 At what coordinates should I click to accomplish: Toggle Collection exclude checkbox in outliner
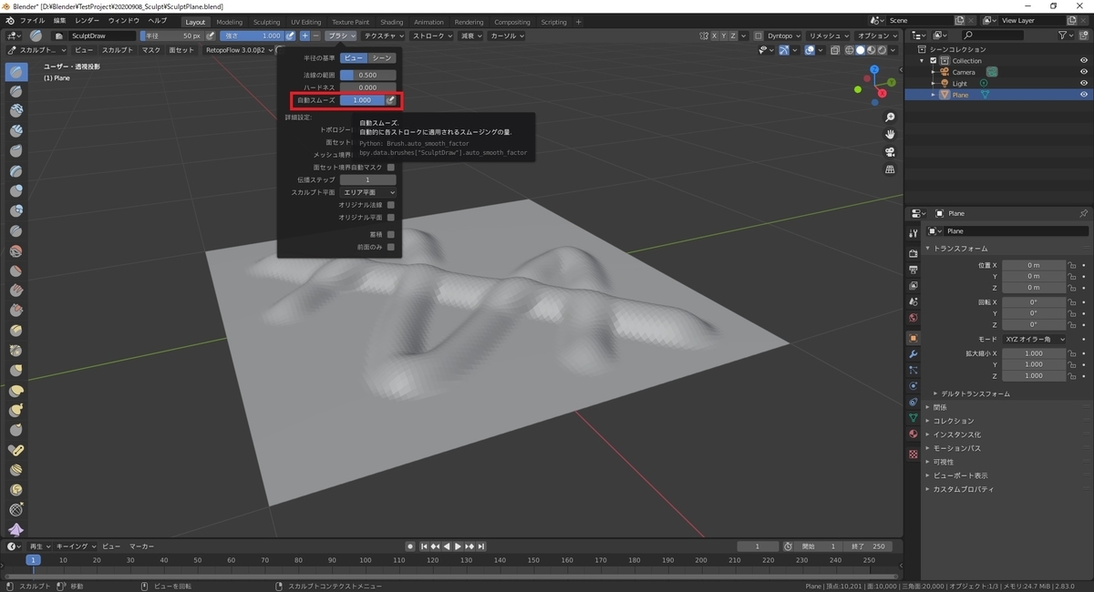933,60
